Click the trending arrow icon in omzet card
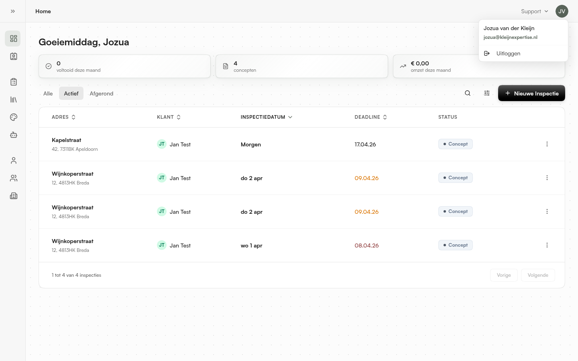 pyautogui.click(x=403, y=66)
